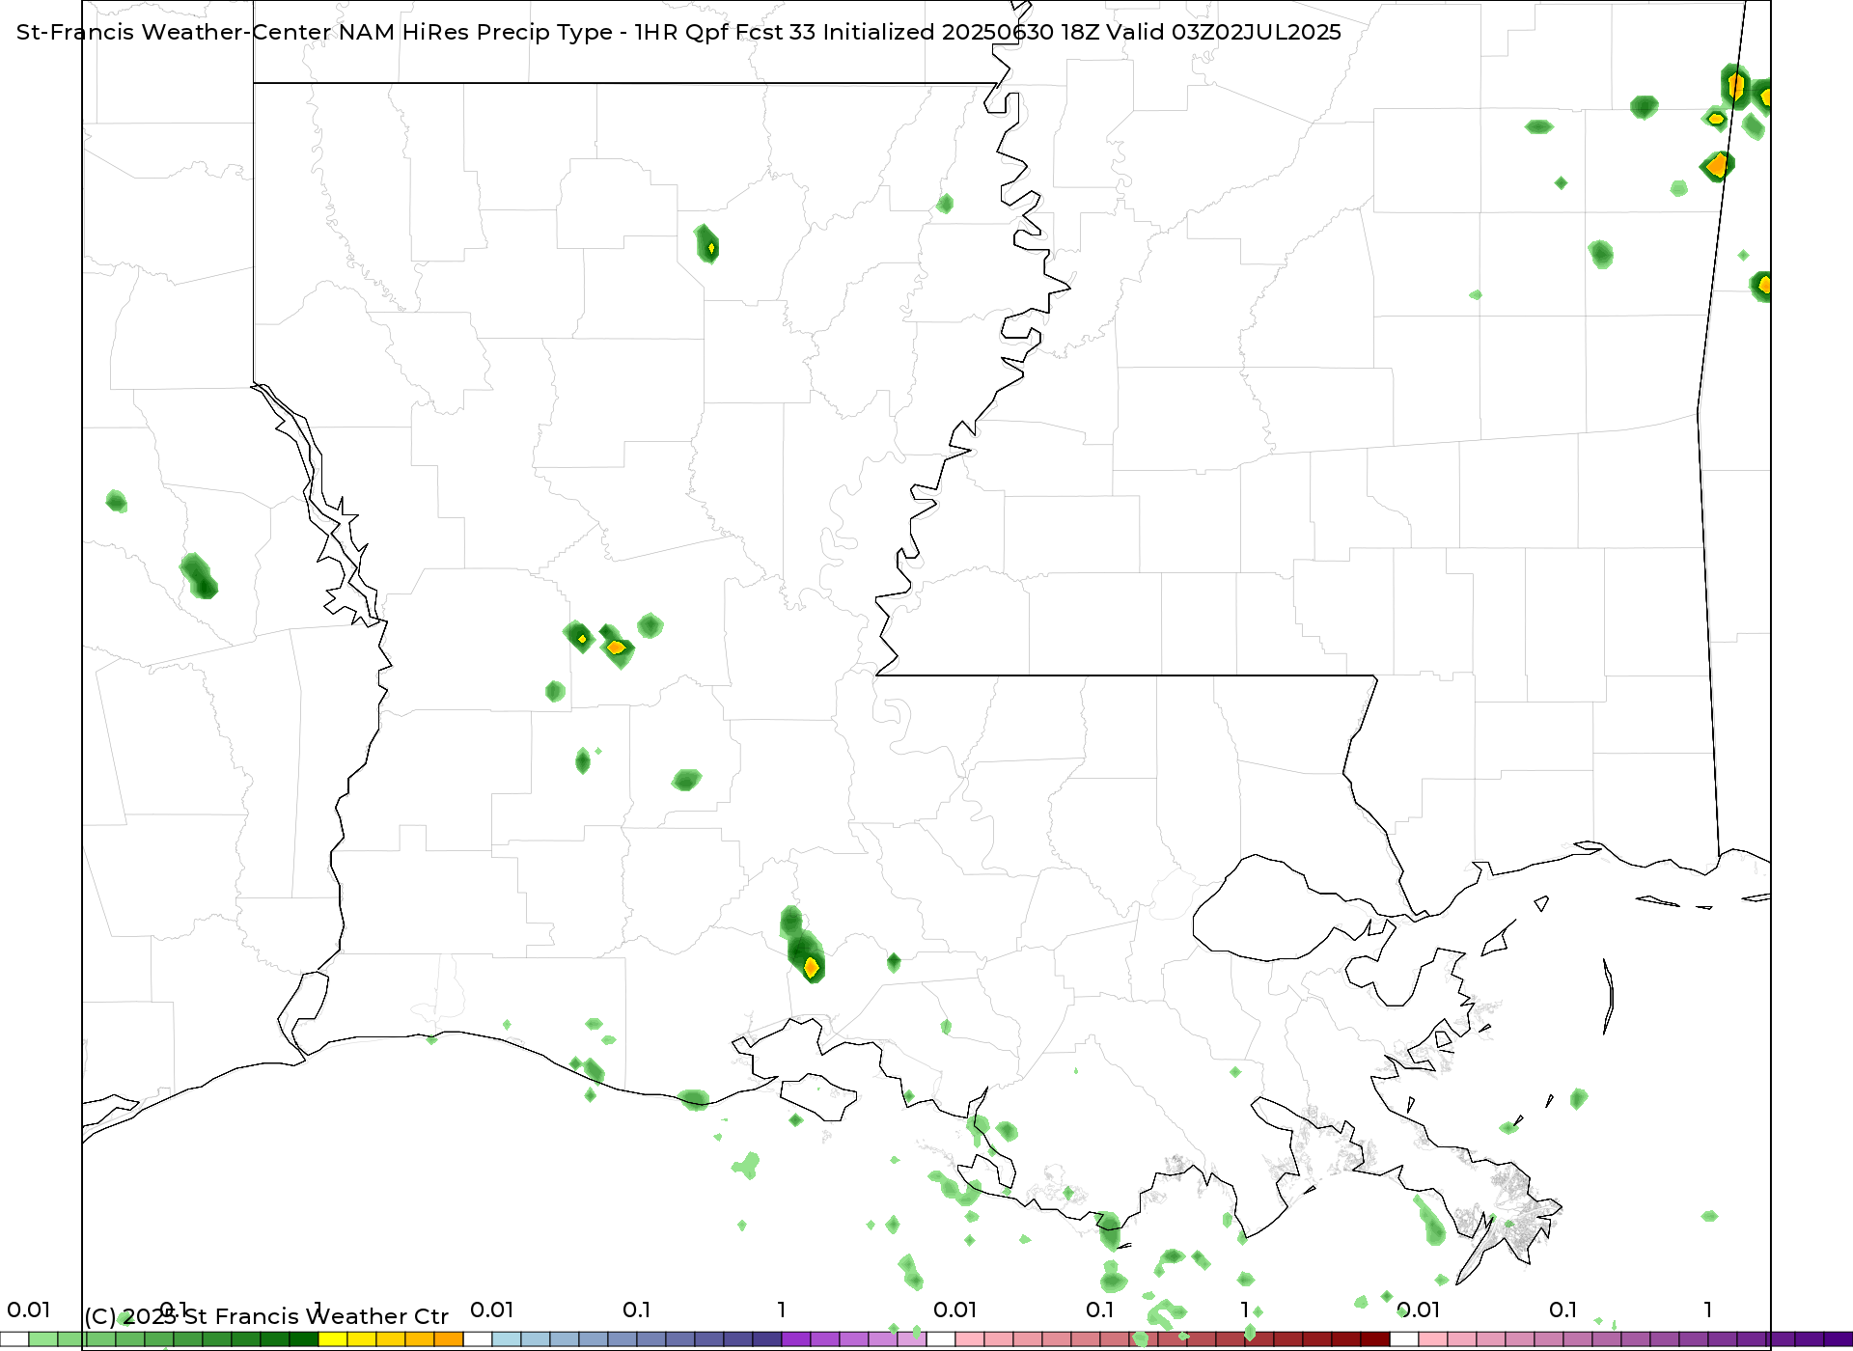Click the 0.01 label above the green legend
The width and height of the screenshot is (1853, 1351).
point(29,1310)
